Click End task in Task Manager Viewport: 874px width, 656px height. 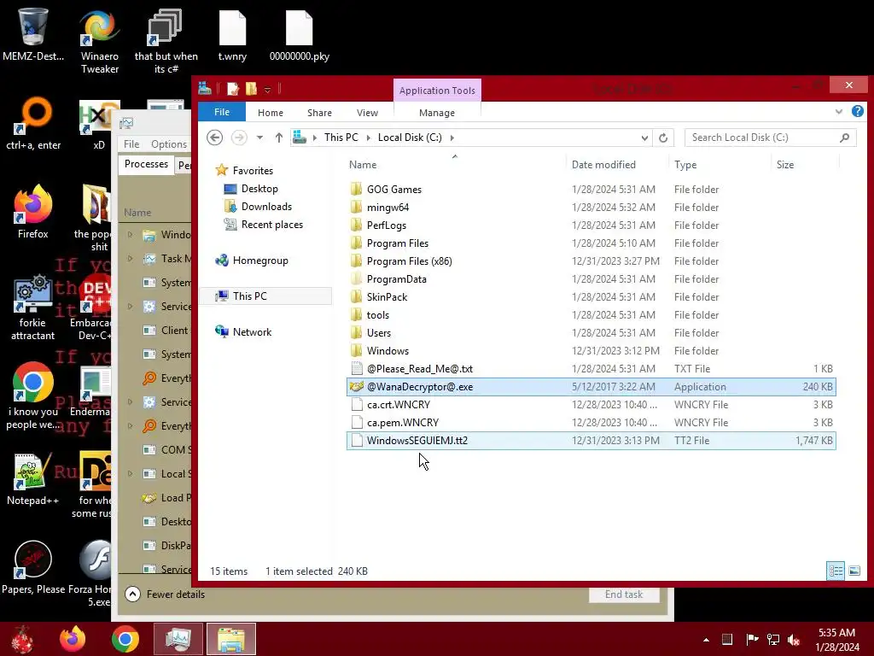[624, 594]
